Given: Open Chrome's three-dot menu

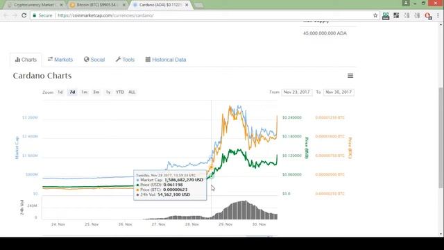Looking at the screenshot, I should click(438, 15).
